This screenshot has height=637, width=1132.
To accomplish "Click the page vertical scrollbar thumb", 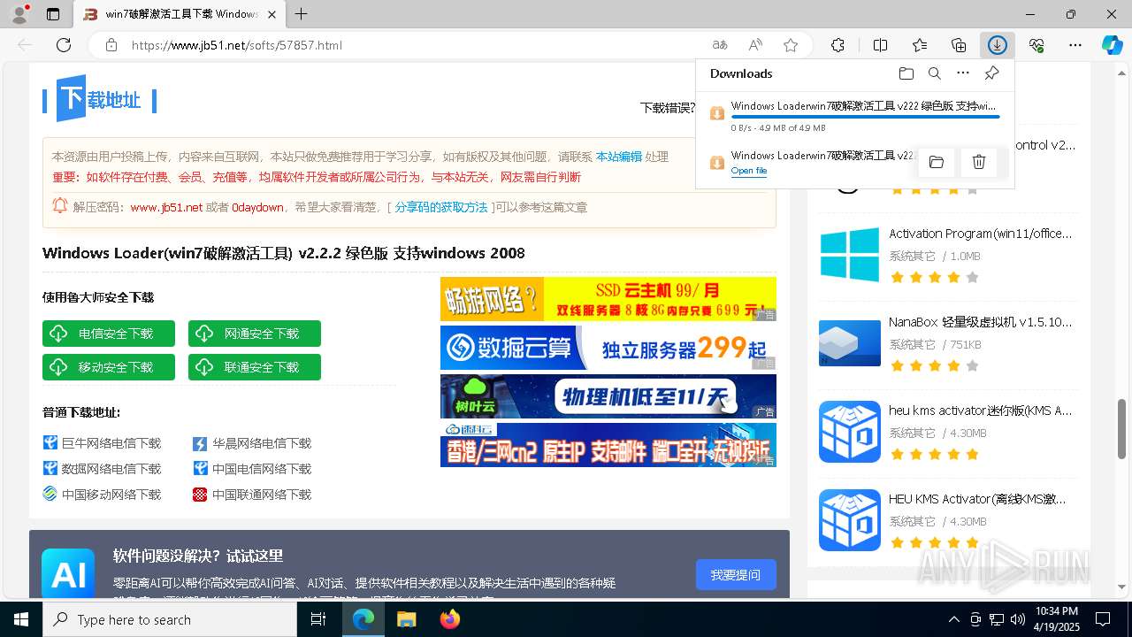I will [x=1122, y=428].
